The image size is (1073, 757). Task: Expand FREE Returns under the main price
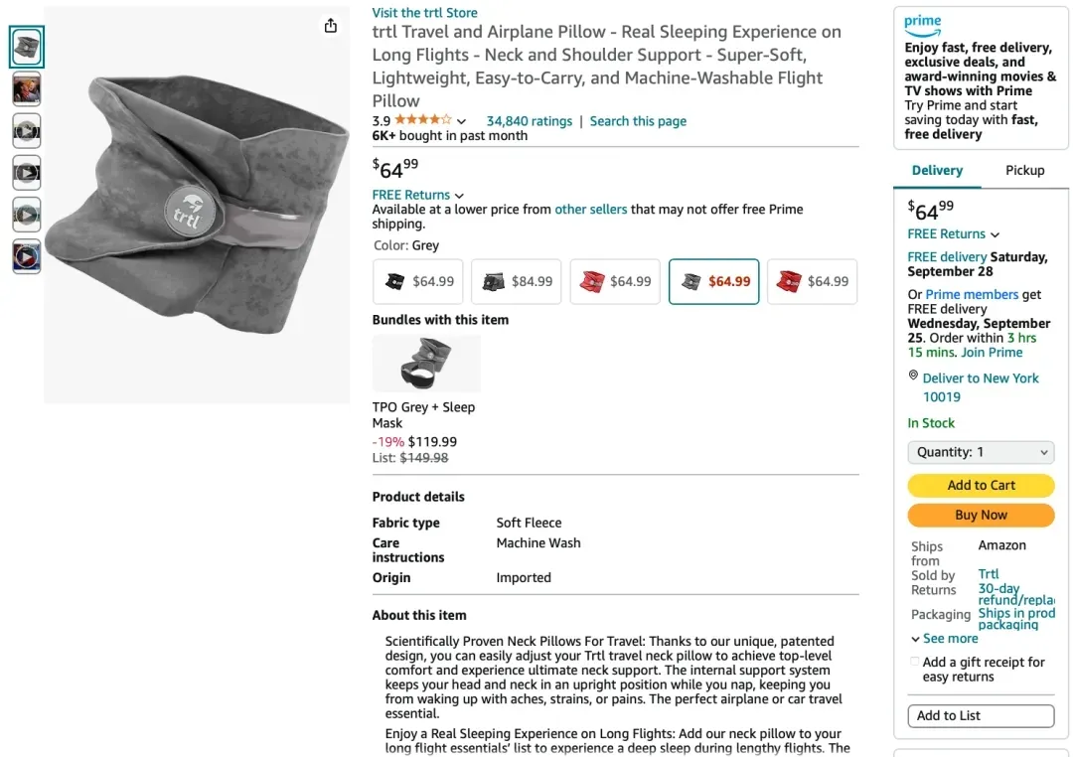417,195
